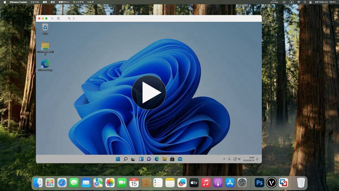Open Microsoft Store from the Windows taskbar
The image size is (339, 191).
(172, 159)
